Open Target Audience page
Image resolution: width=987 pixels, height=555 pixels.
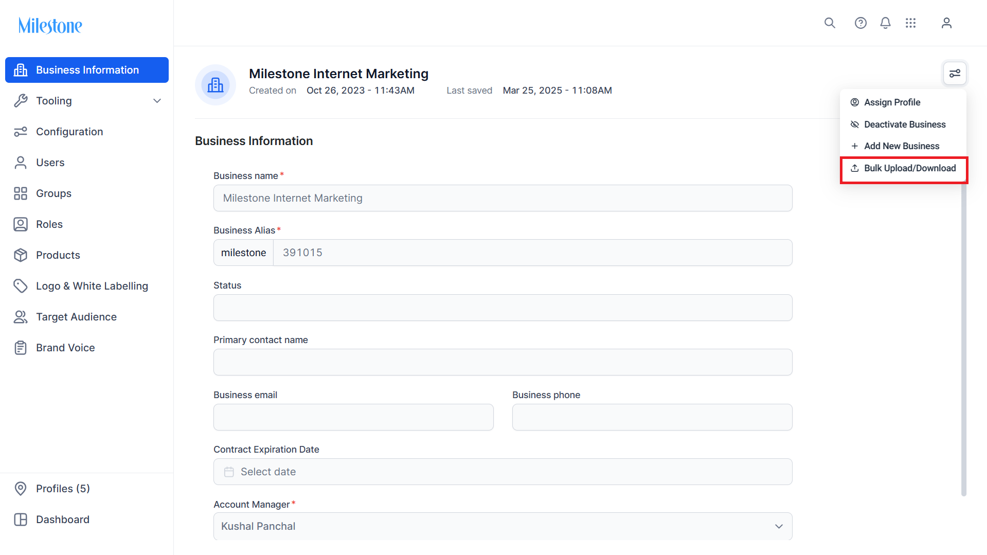point(87,317)
